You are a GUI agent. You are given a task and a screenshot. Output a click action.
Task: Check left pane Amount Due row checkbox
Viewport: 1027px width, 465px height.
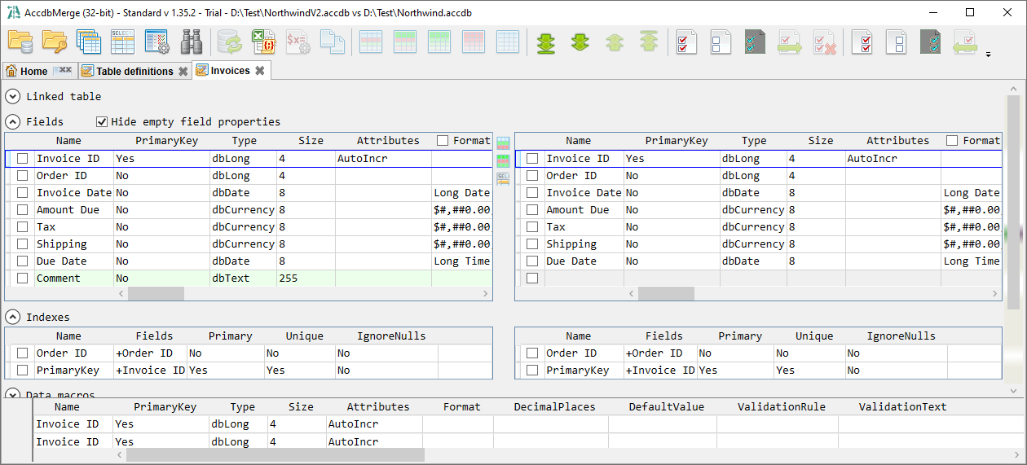coord(23,210)
